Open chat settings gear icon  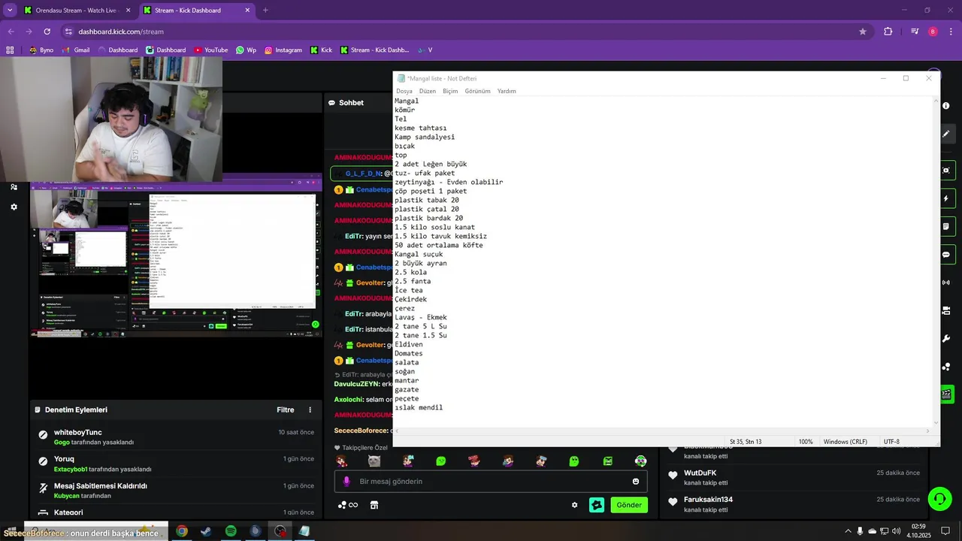click(x=575, y=505)
